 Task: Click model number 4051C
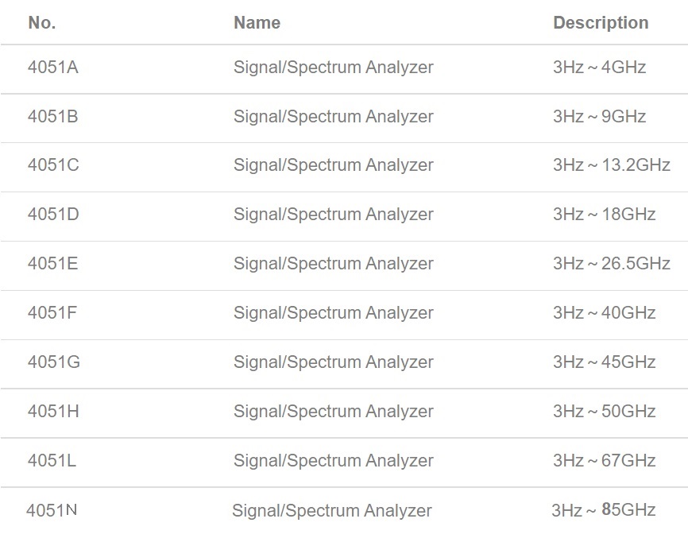coord(53,165)
